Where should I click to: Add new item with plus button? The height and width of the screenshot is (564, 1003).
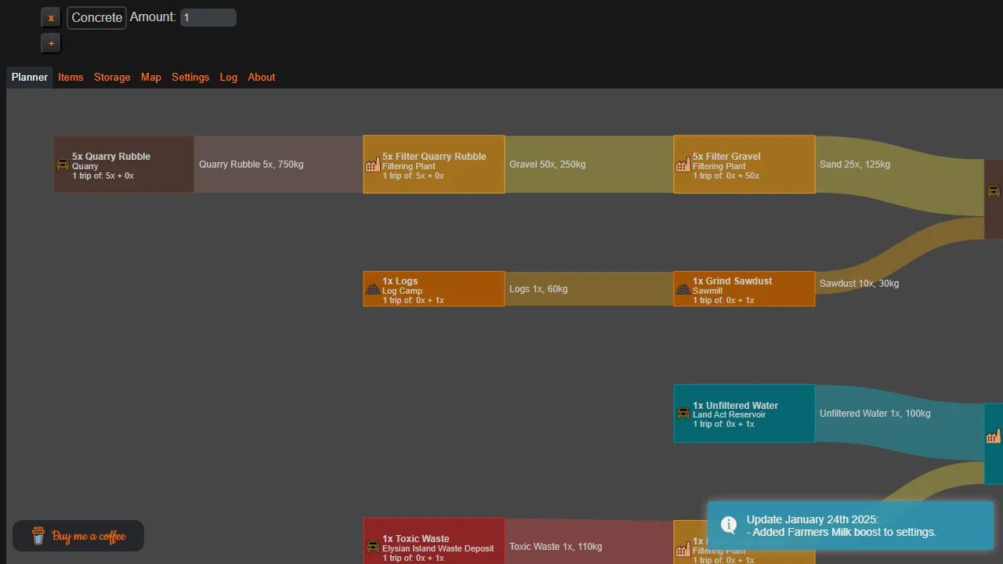click(51, 43)
